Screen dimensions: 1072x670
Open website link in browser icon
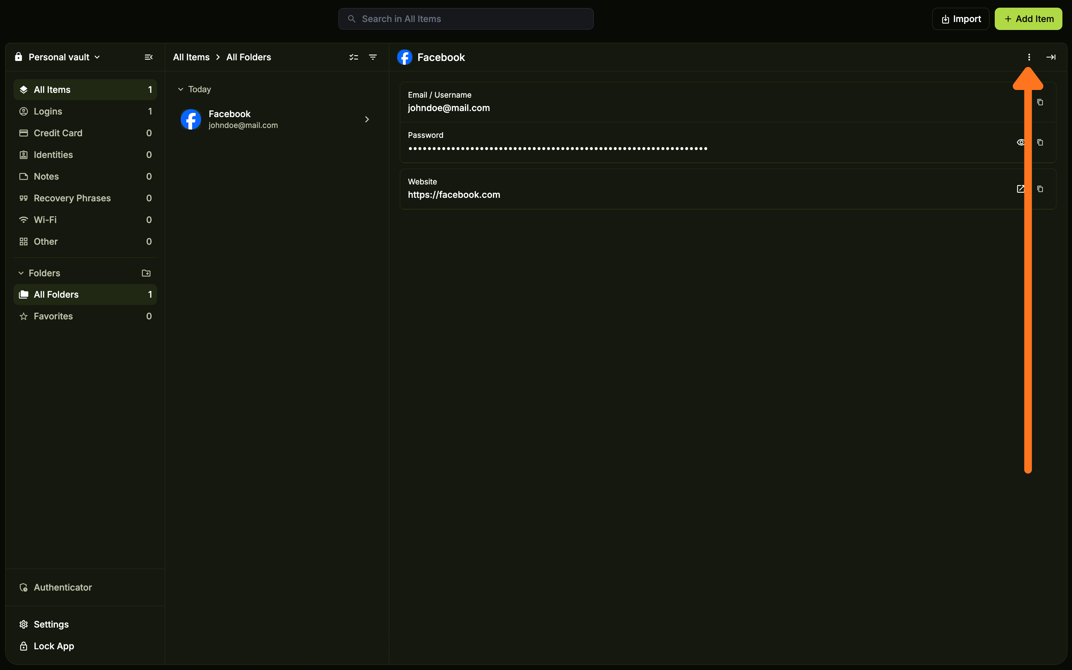pos(1020,189)
